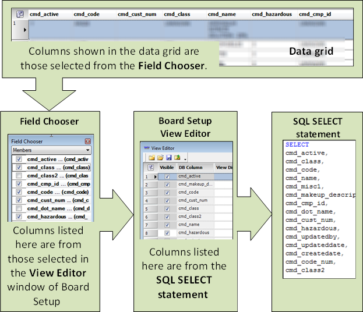Screen dimensions: 363x312
Task: Click the data grid top-left selector icon
Action: pos(19,13)
